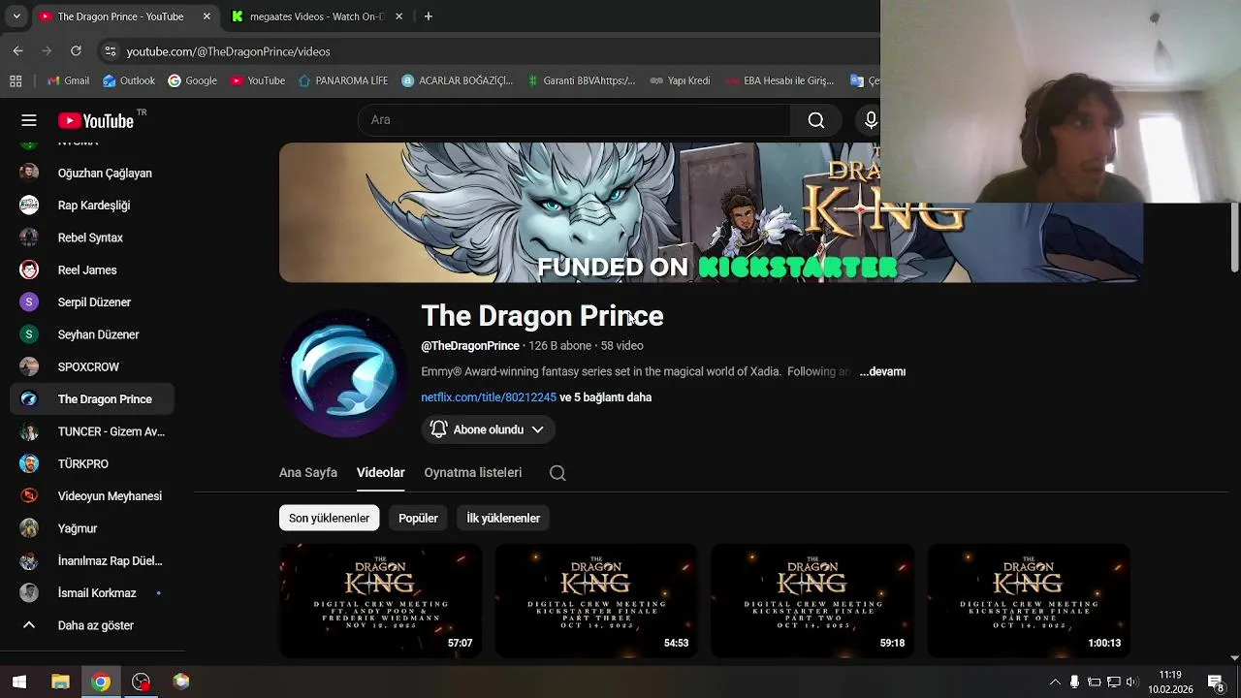Expand channel description with ...devamı
Viewport: 1241px width, 698px height.
click(881, 371)
